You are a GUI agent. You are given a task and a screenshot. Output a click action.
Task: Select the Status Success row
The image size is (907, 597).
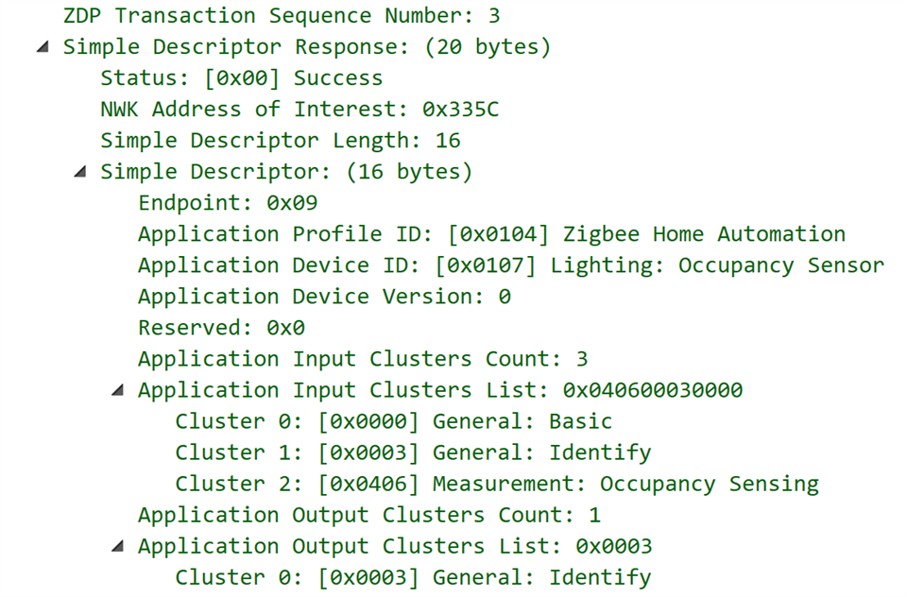click(x=241, y=78)
